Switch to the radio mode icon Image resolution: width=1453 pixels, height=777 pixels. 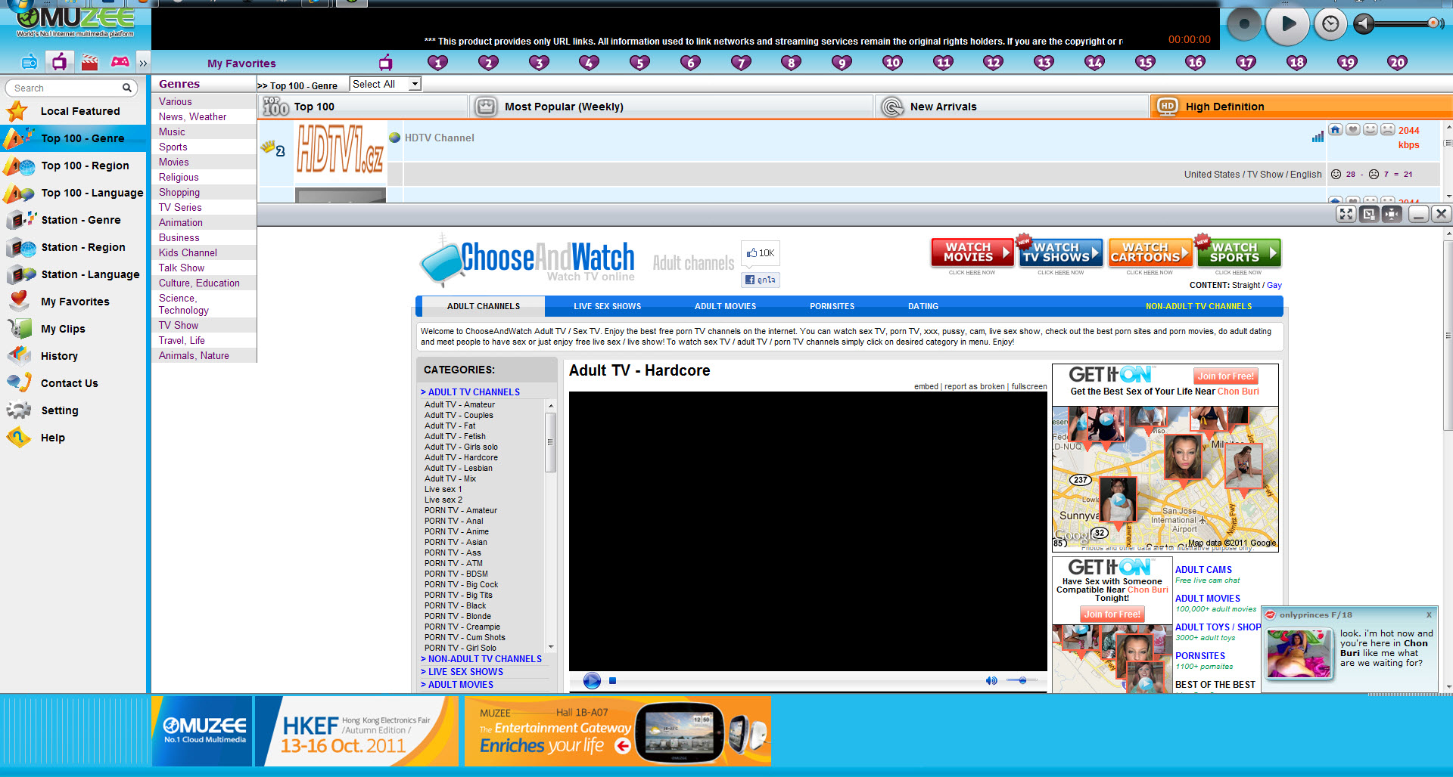point(30,62)
